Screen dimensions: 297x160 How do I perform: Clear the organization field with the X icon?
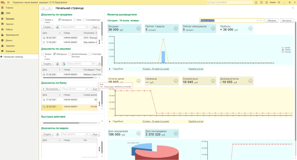coord(262,20)
